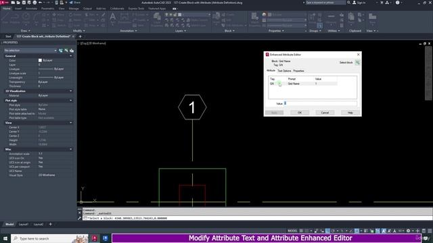
Task: Toggle PICKADD icon in Properties palette
Action: click(61, 51)
